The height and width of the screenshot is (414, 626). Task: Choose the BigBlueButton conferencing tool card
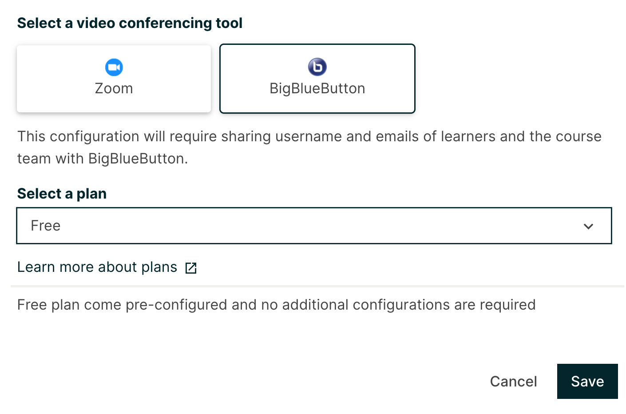(317, 79)
